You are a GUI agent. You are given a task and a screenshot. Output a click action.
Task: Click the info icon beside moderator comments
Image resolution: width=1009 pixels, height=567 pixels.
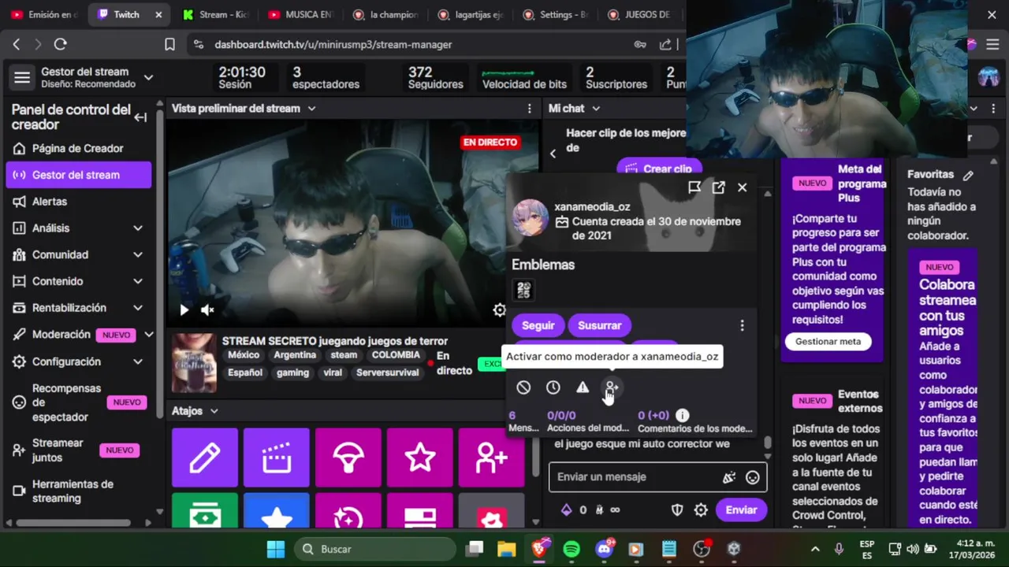[x=683, y=415]
